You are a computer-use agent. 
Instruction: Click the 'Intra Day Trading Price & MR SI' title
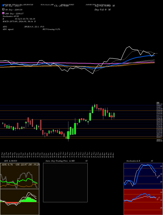[x=67, y=161]
